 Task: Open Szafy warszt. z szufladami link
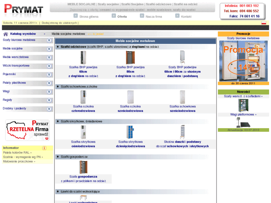click(243, 96)
